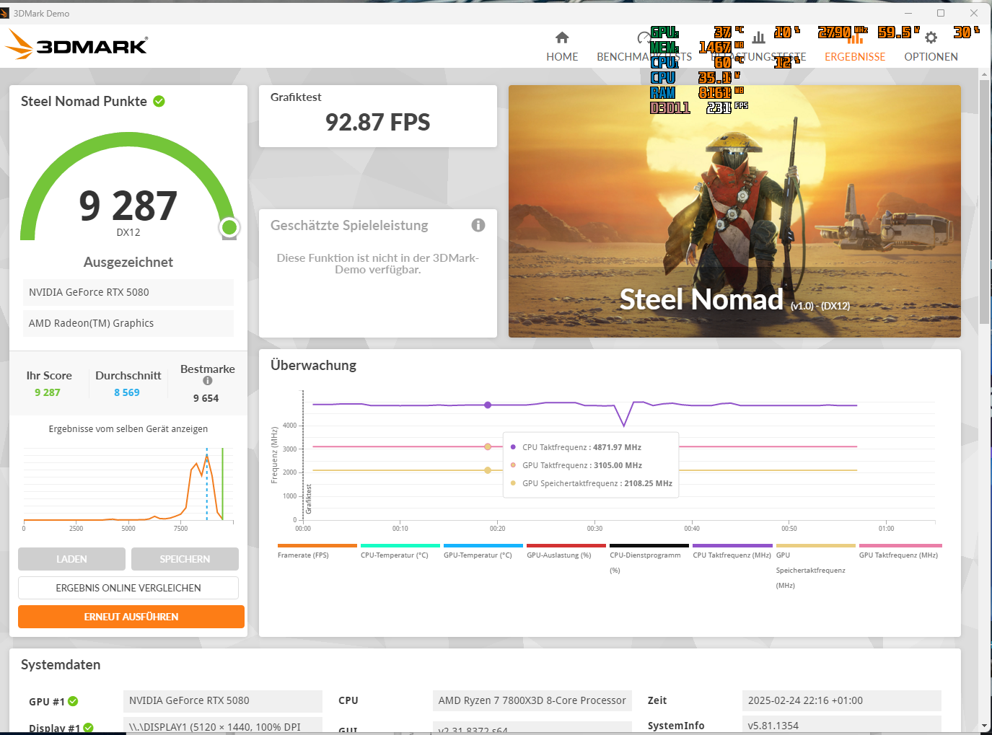The height and width of the screenshot is (735, 992).
Task: Click ERGEBNIS ONLINE VERGLEICHEN button
Action: click(x=128, y=588)
